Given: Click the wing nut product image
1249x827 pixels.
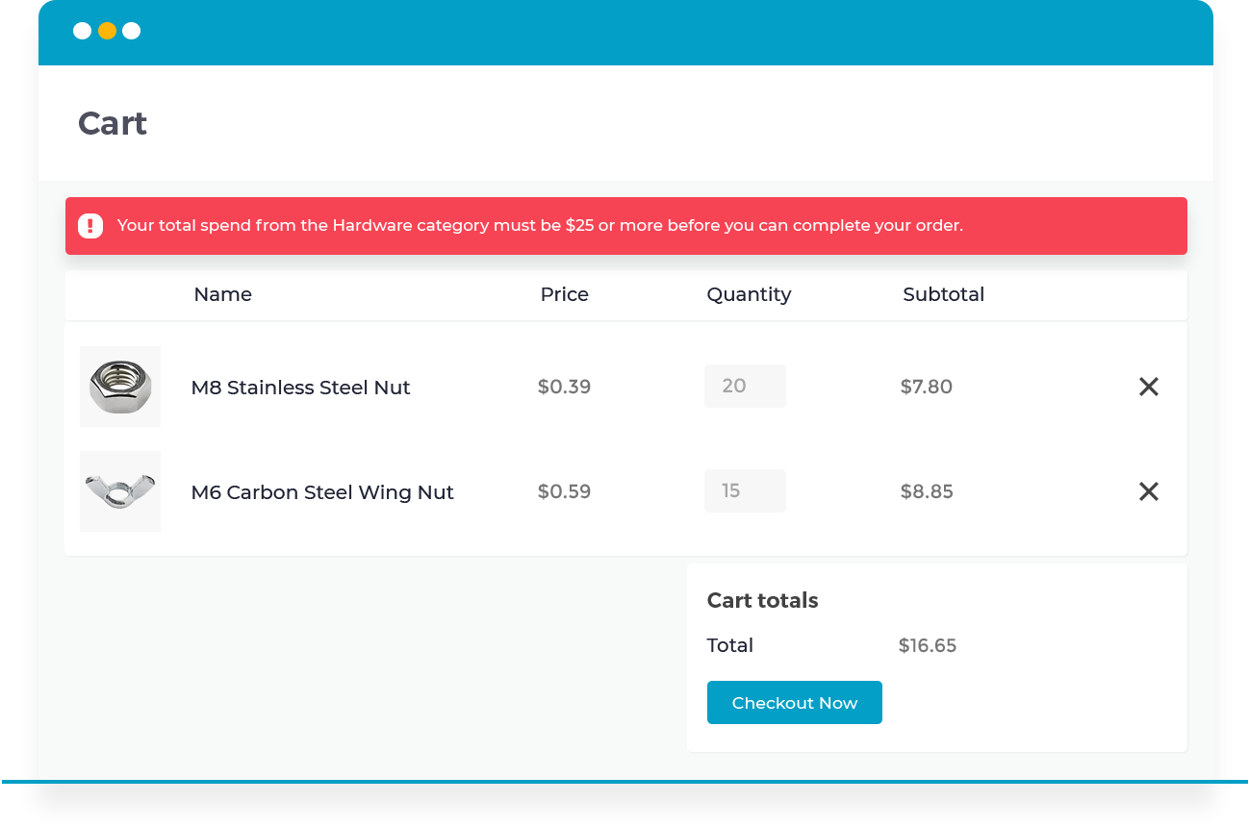Looking at the screenshot, I should point(119,490).
